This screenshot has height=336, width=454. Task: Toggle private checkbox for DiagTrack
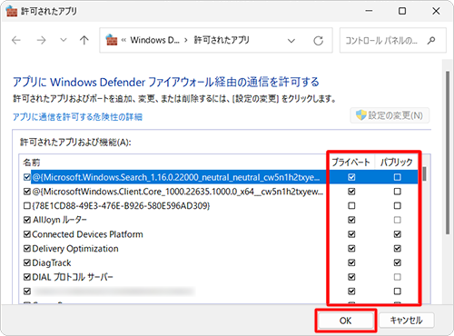[351, 262]
